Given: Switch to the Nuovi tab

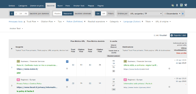Looking at the screenshot, I should (60, 6).
